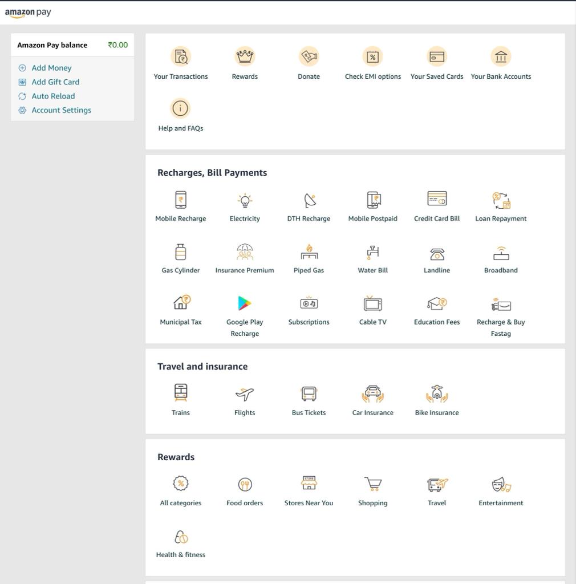Open Check EMI options
Image resolution: width=576 pixels, height=584 pixels.
point(372,57)
